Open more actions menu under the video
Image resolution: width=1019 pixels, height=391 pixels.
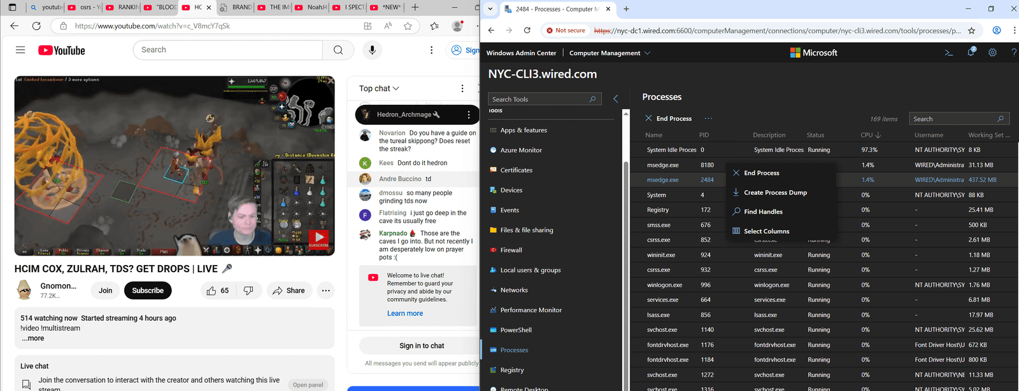pyautogui.click(x=325, y=291)
